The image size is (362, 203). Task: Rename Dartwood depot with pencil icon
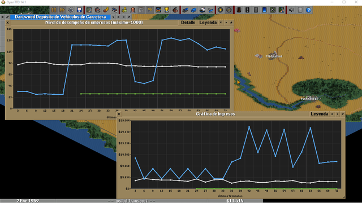[7, 17]
